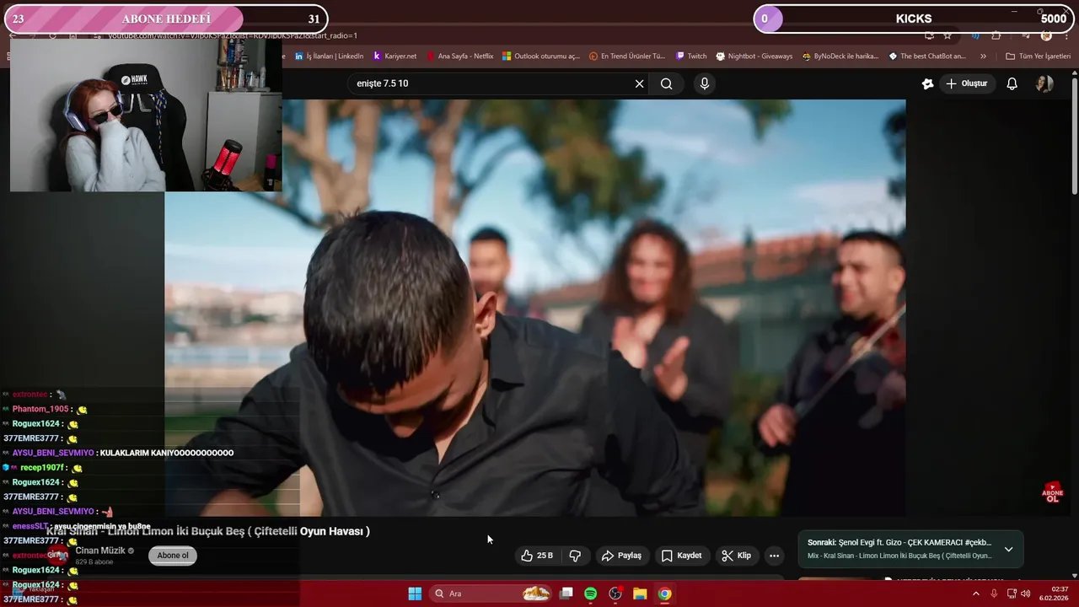Start voice search with microphone icon

(705, 83)
